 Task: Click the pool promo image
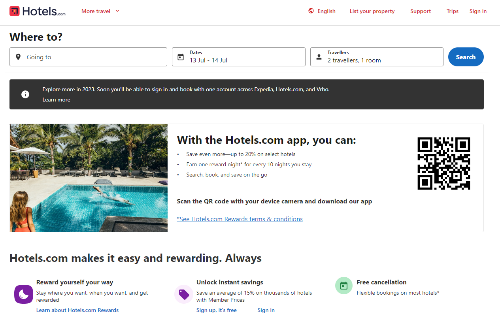point(89,178)
